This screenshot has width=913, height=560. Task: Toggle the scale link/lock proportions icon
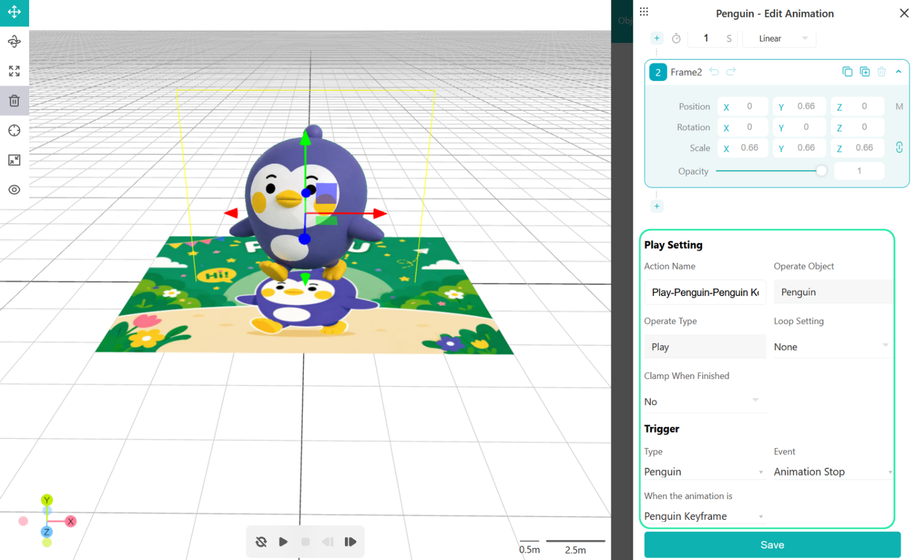pos(899,147)
